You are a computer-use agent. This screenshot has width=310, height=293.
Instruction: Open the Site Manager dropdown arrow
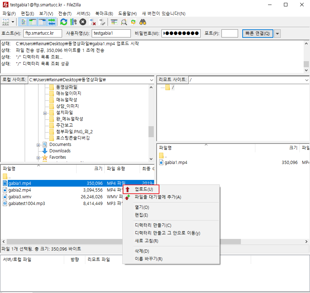click(x=13, y=22)
